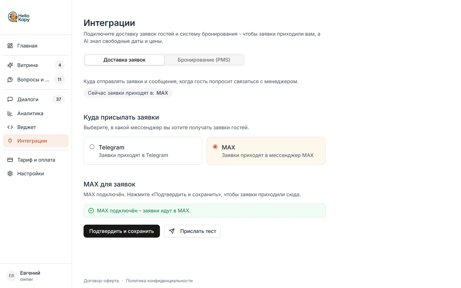Open Главная in the sidebar
Screen dimensions: 461x288
[x=36, y=46]
